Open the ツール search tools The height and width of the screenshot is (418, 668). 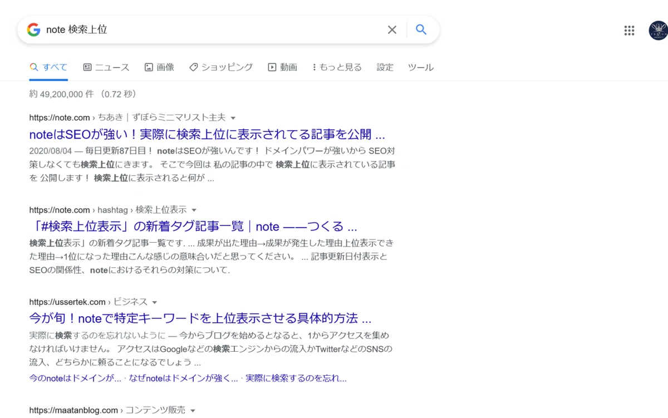pos(420,67)
